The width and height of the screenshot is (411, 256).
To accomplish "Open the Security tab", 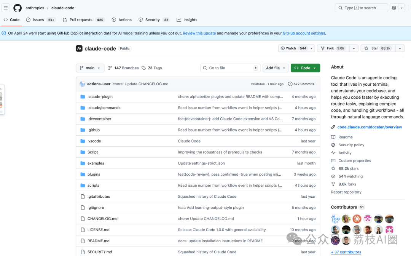I will [154, 20].
